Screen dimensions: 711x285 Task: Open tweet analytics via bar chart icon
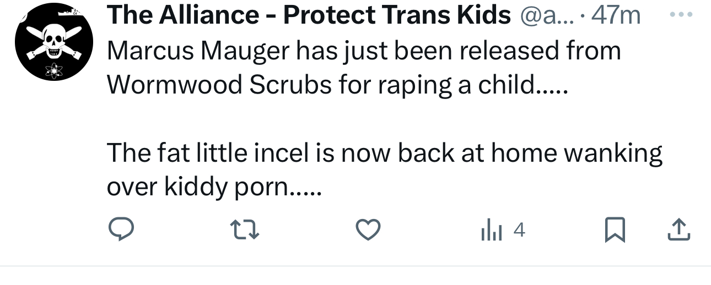click(492, 231)
